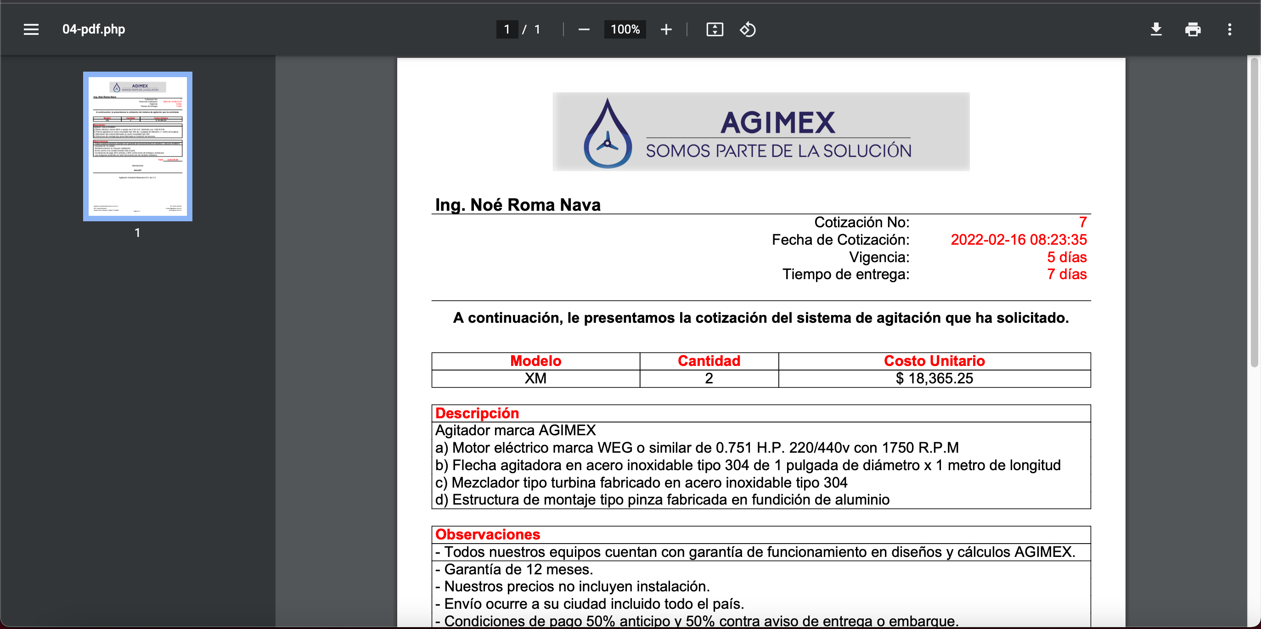Click the Fecha de Cotización: label
Viewport: 1261px width, 629px height.
pos(840,239)
